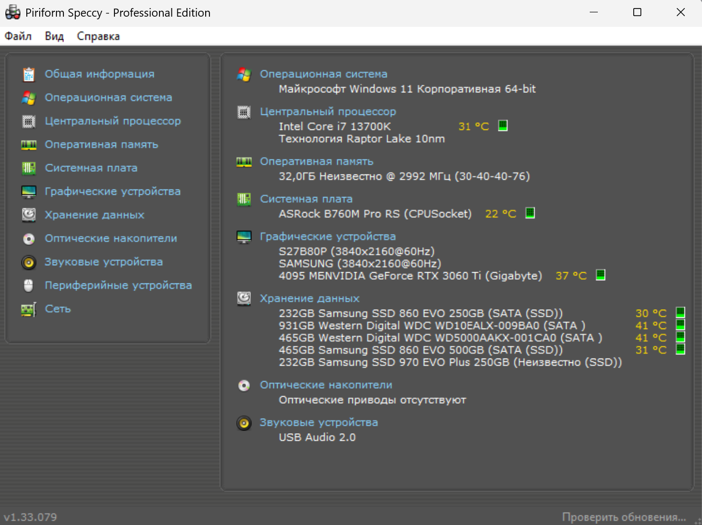Click the CPU chip icon in the sidebar
This screenshot has height=525, width=702.
28,121
